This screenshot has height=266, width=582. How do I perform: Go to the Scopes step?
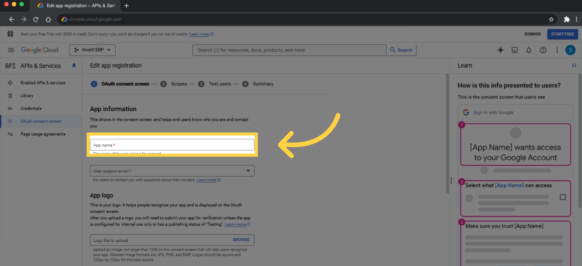tap(174, 84)
